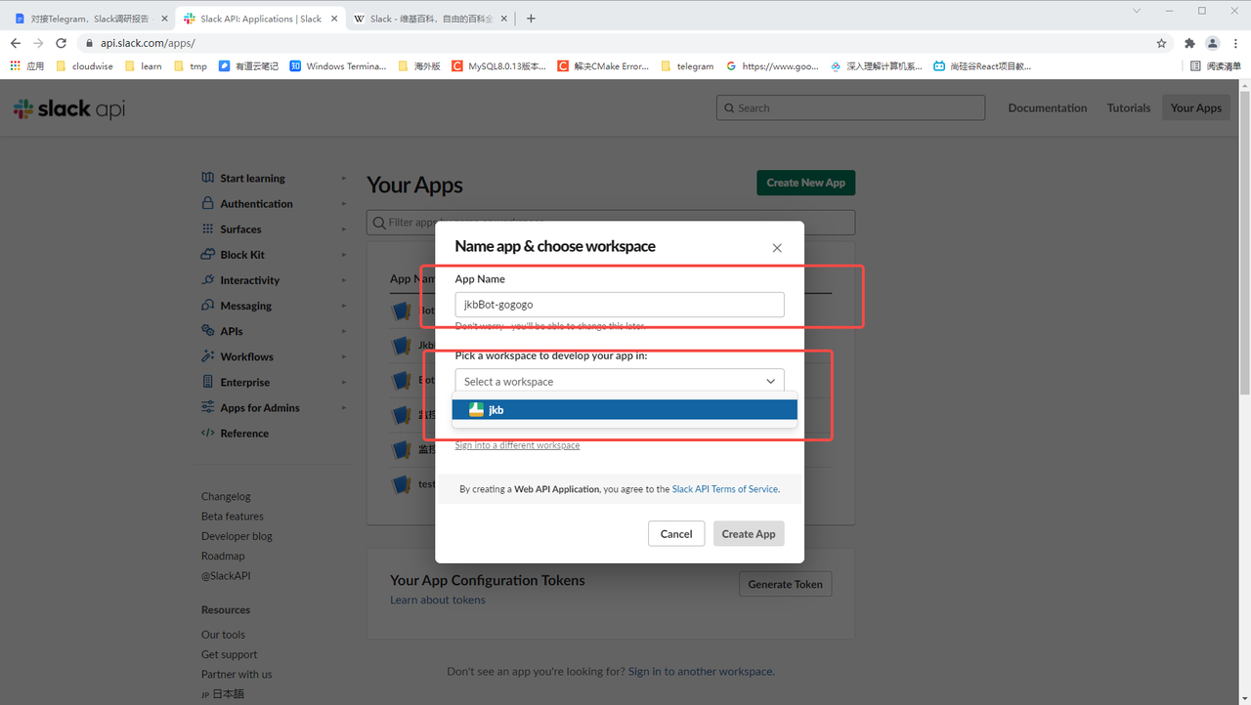Open the Chrome profile avatar icon

point(1213,43)
